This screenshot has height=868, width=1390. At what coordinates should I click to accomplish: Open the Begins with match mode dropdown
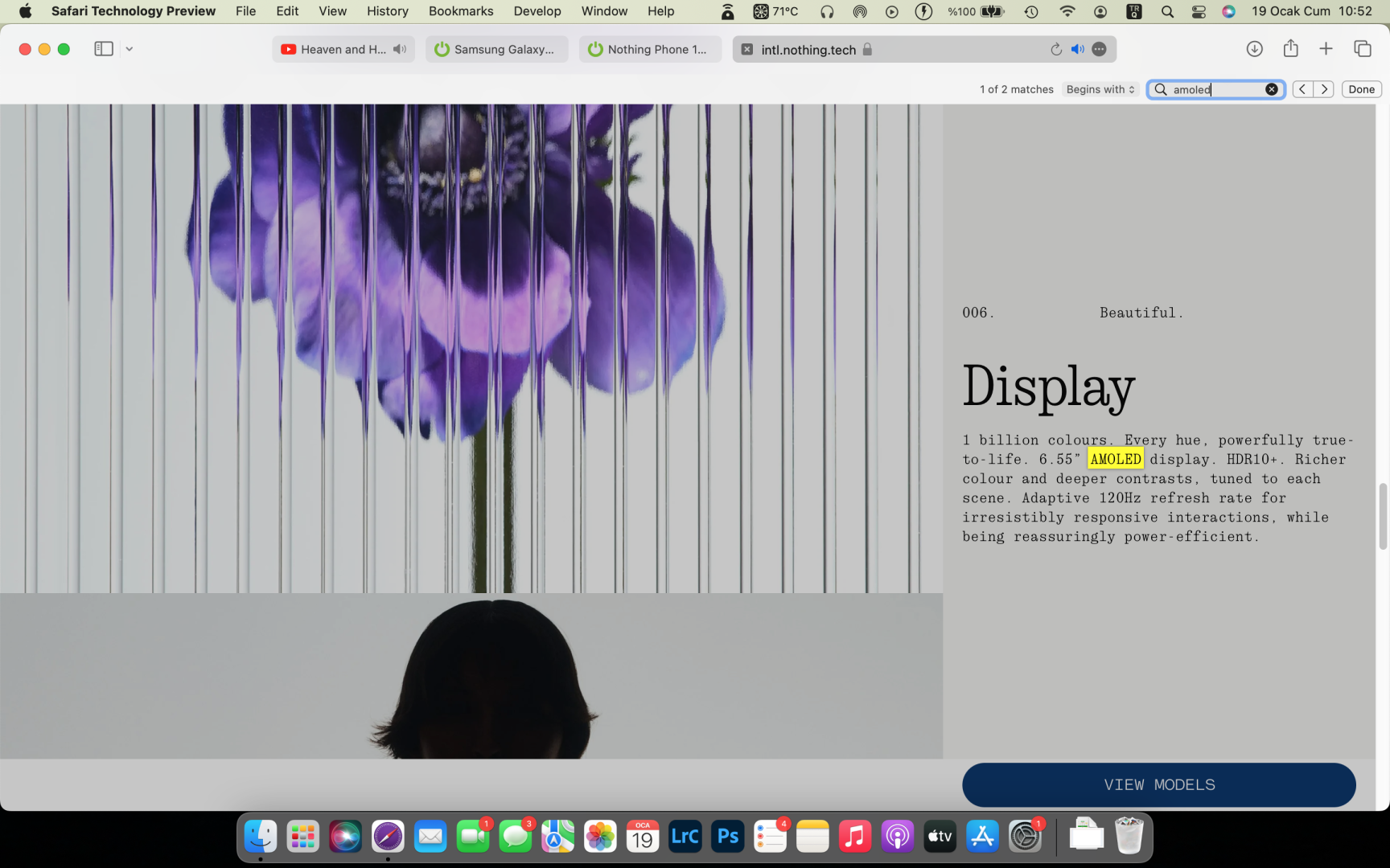click(1100, 89)
